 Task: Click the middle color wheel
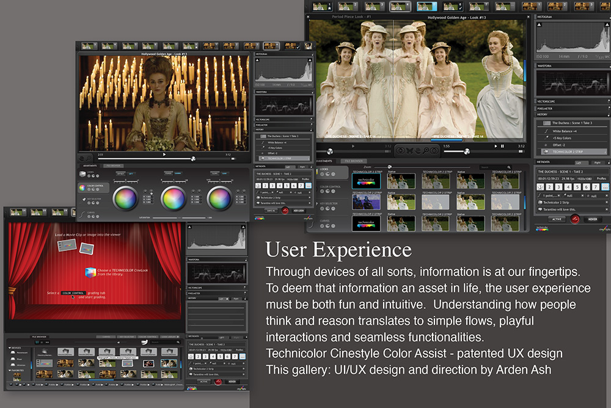(173, 198)
